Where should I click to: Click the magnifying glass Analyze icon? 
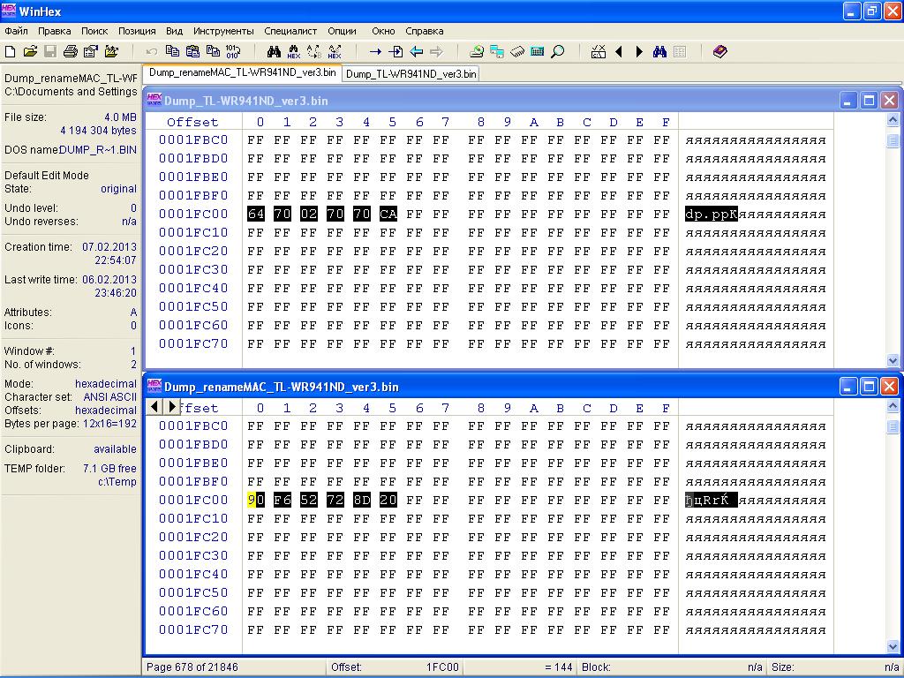[558, 52]
